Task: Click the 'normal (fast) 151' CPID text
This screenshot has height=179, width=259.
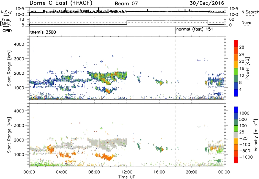Action: click(x=195, y=29)
